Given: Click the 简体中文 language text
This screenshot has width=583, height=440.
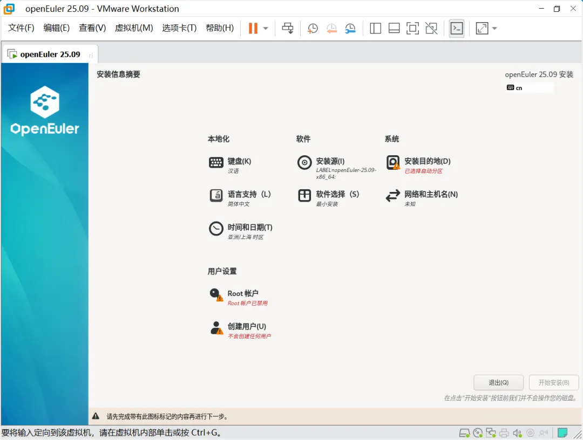Looking at the screenshot, I should click(x=239, y=204).
